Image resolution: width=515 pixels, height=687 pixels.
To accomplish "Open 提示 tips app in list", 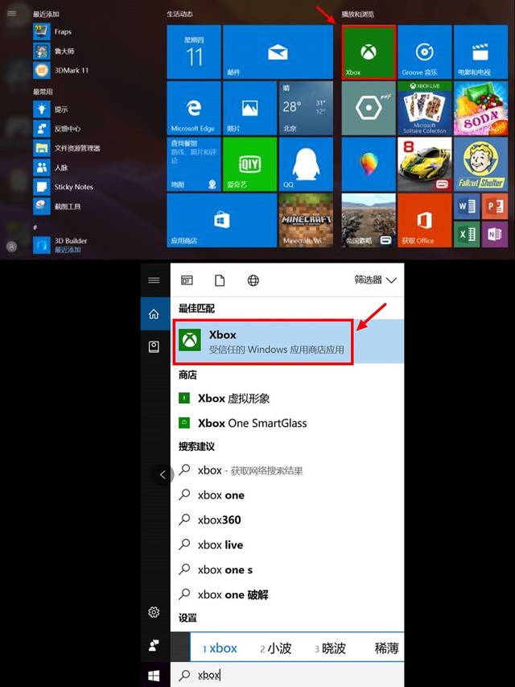I will click(x=51, y=109).
